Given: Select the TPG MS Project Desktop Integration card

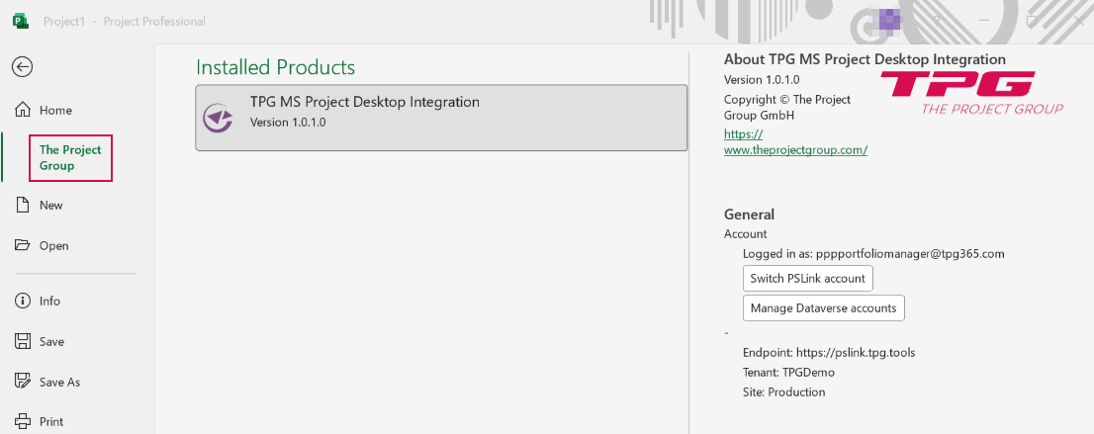Looking at the screenshot, I should click(441, 118).
